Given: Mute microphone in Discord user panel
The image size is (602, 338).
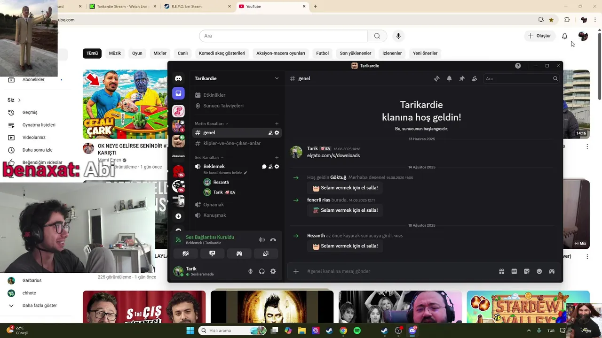Looking at the screenshot, I should [x=250, y=271].
